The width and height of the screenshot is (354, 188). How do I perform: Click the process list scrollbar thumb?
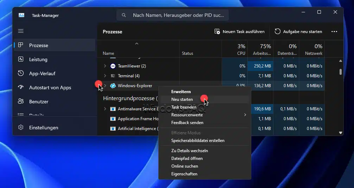pos(341,72)
